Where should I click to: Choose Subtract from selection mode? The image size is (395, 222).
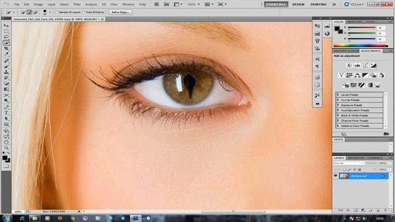[x=36, y=12]
